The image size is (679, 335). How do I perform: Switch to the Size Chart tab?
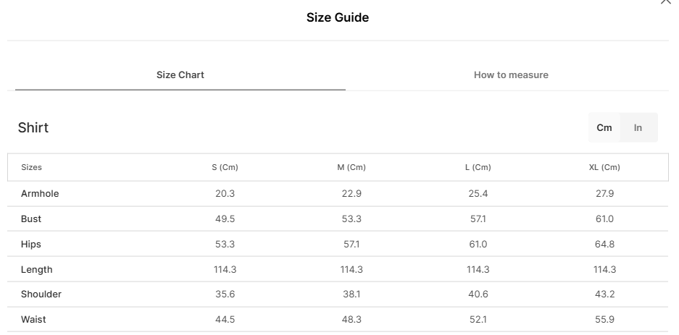coord(180,75)
